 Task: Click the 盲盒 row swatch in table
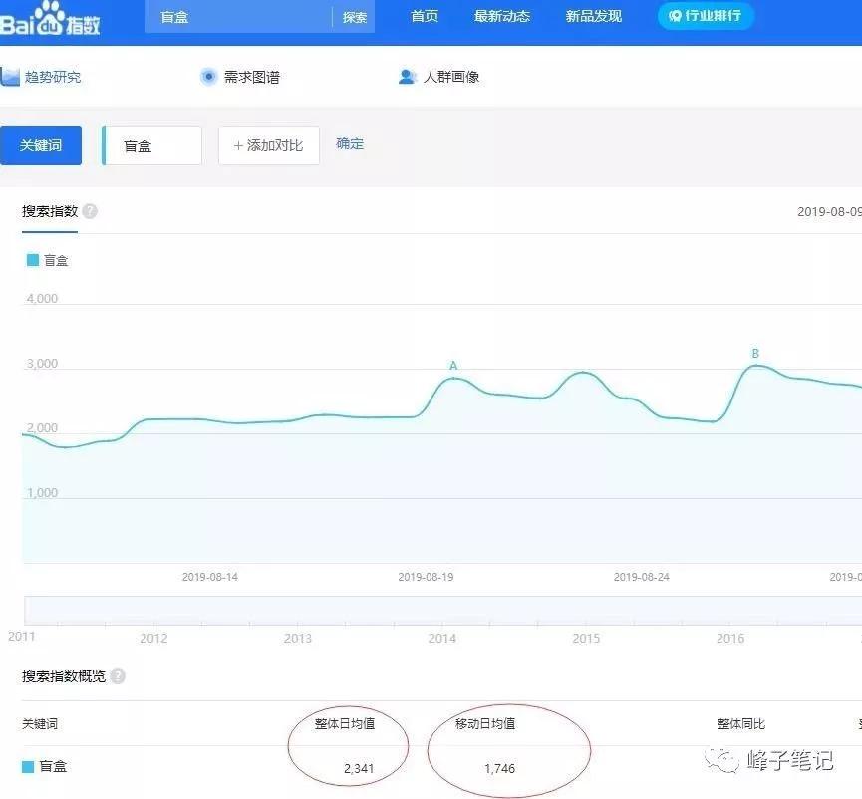28,766
